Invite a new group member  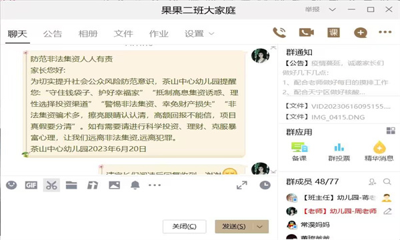click(x=372, y=182)
